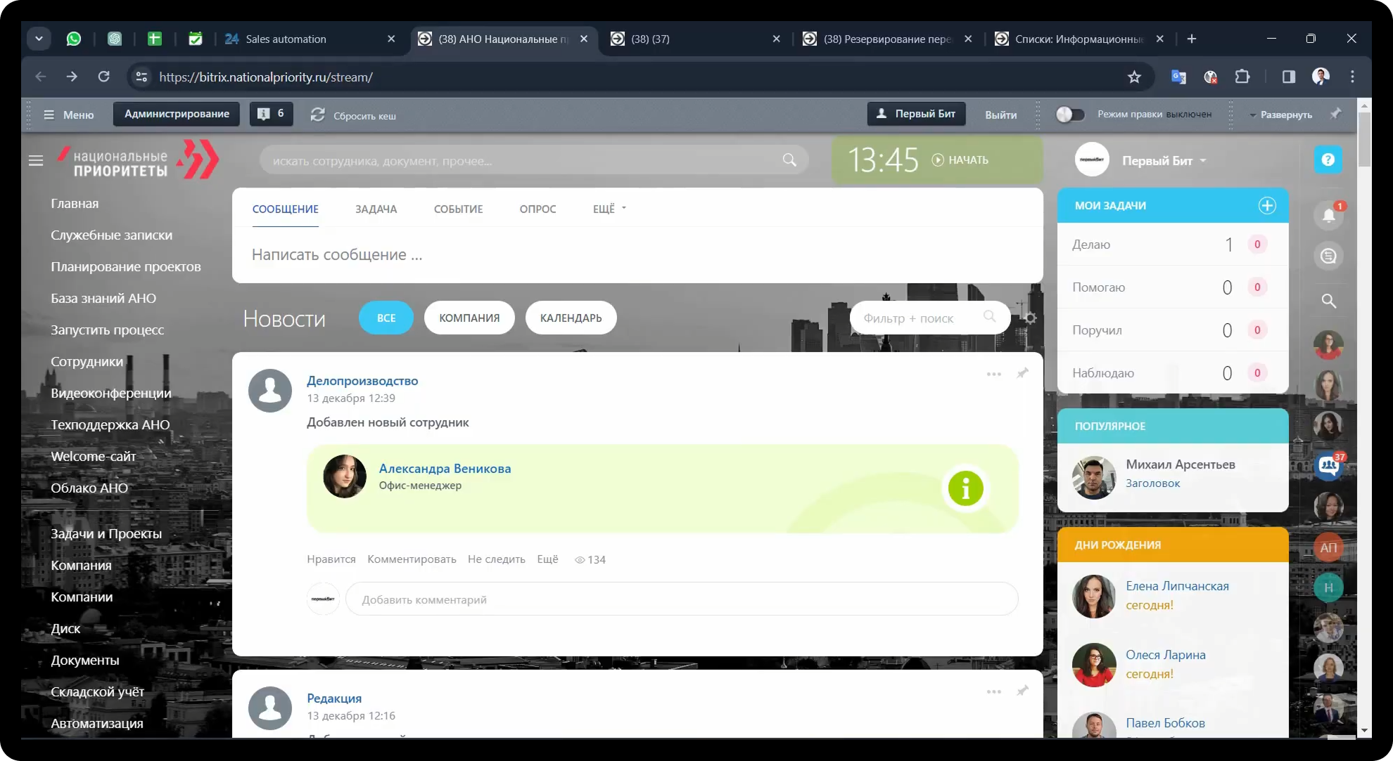The width and height of the screenshot is (1393, 761).
Task: Click the plus icon in Мои задачи
Action: click(1267, 205)
